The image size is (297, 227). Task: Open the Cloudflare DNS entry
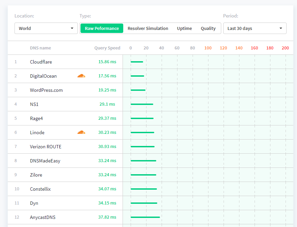coord(41,62)
